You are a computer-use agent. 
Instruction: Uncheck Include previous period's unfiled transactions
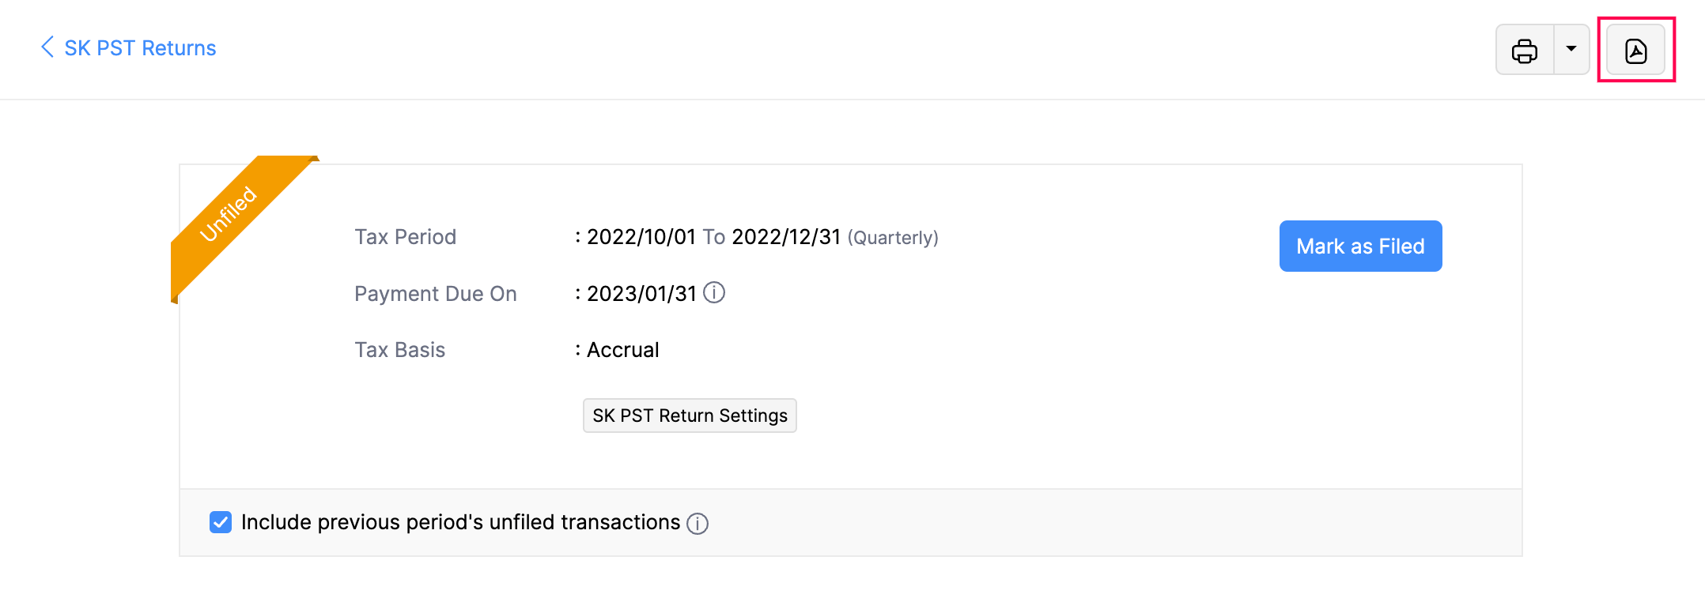click(220, 522)
